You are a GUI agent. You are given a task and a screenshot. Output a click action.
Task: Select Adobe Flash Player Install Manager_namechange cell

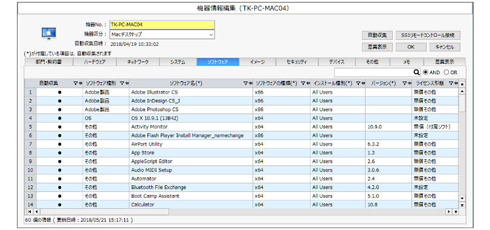(x=191, y=135)
